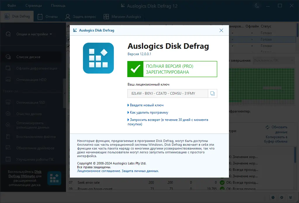Click the copy license key icon

pos(213,93)
